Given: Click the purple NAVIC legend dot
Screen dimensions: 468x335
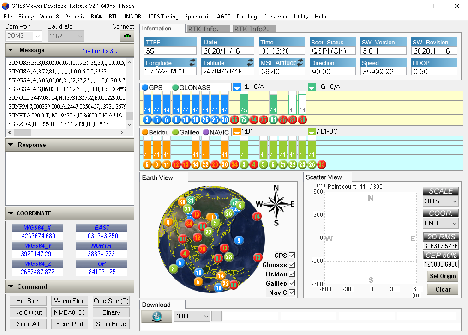Looking at the screenshot, I should [x=206, y=132].
